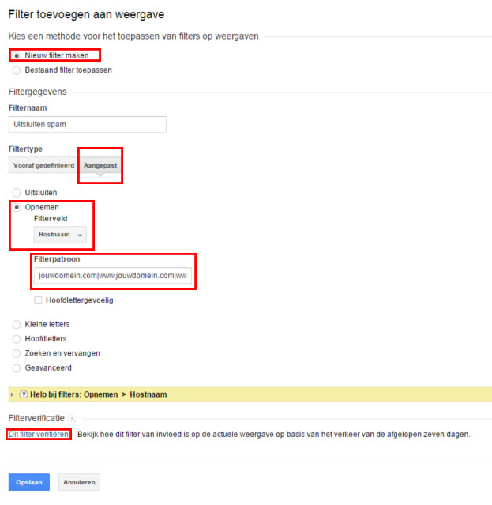Switch to the 'Vooraf gedefinieerd' filter type

[43, 165]
